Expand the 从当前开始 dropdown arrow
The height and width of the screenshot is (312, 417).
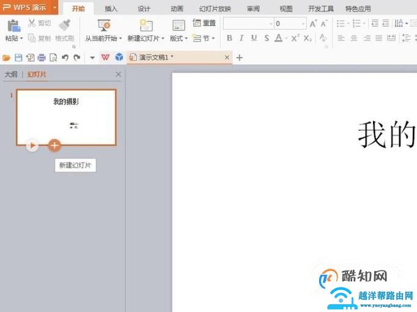(x=120, y=39)
